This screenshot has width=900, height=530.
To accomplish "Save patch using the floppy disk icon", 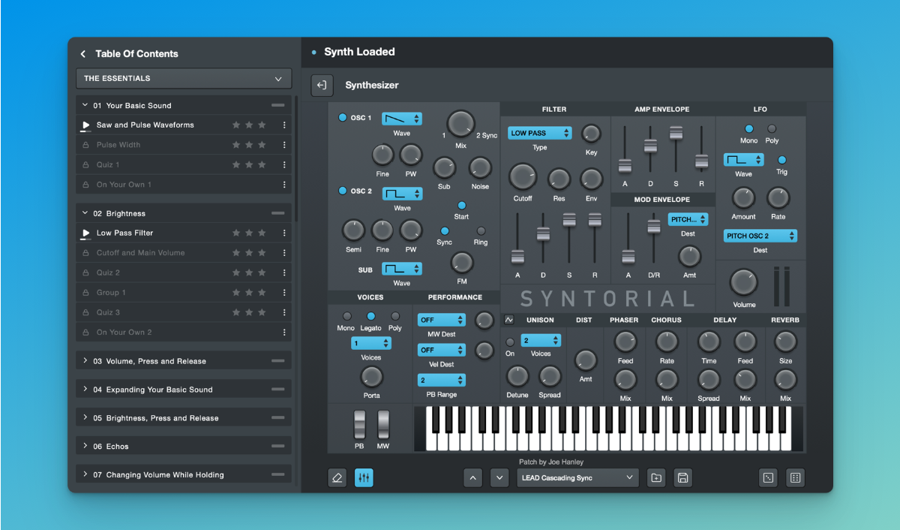I will tap(682, 477).
